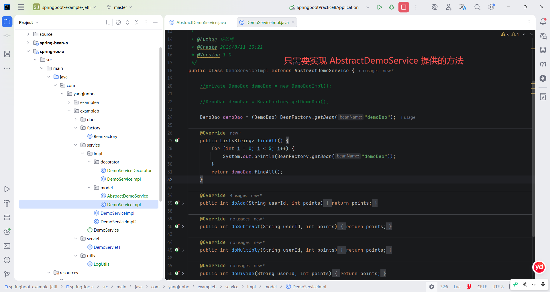Open the Project view selector dropdown
550x292 pixels.
pos(29,22)
